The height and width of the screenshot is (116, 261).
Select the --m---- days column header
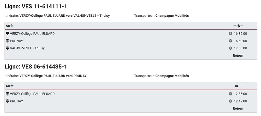(238, 86)
